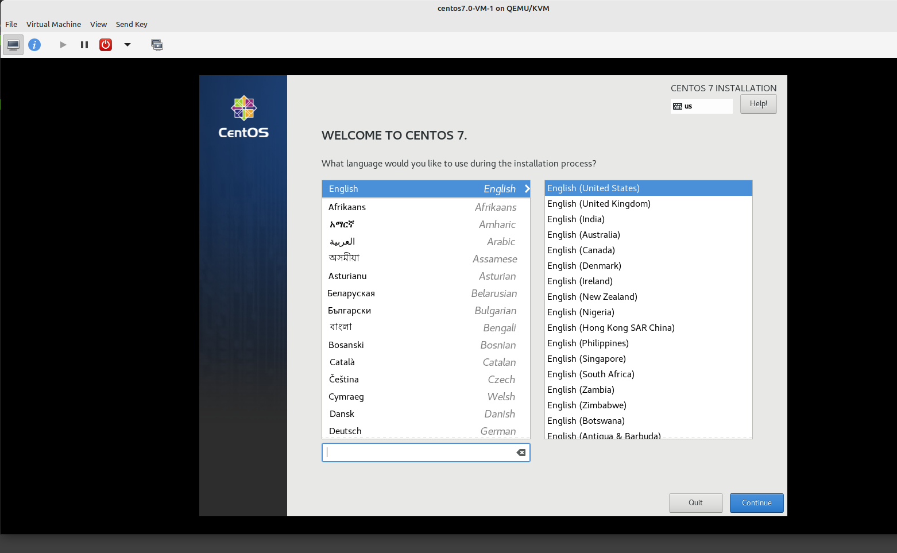Click the Quit button
This screenshot has height=553, width=897.
pos(695,502)
